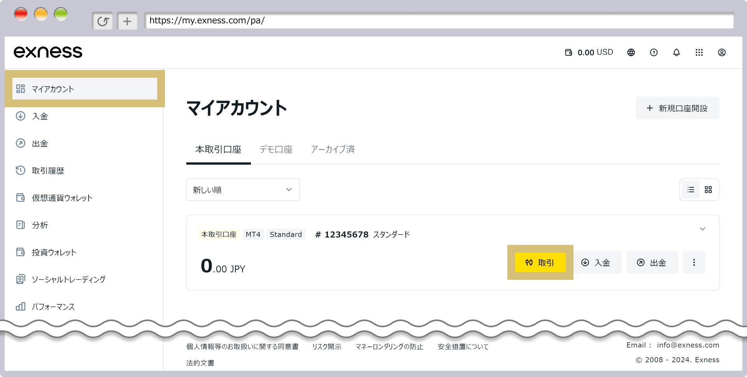747x377 pixels.
Task: Click the Exness logo
Action: coord(48,52)
